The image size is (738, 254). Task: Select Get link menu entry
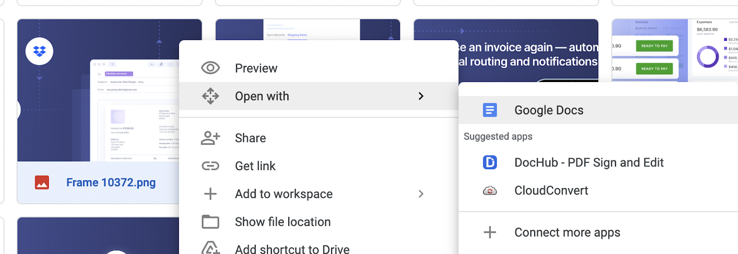click(319, 166)
